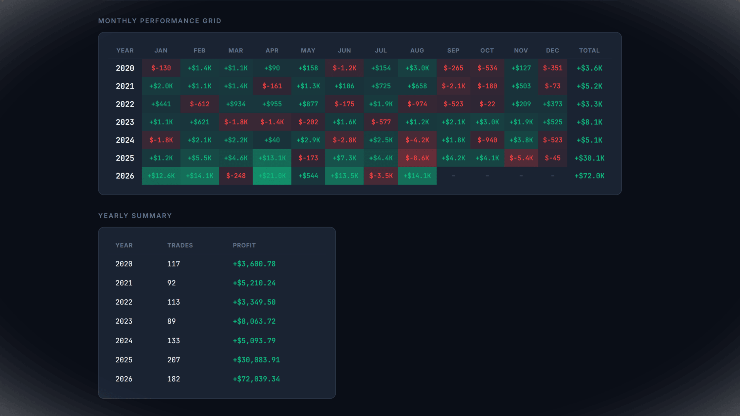Select 2023 profit +$8,063.72 in Yearly Summary
The height and width of the screenshot is (416, 740).
pos(254,321)
